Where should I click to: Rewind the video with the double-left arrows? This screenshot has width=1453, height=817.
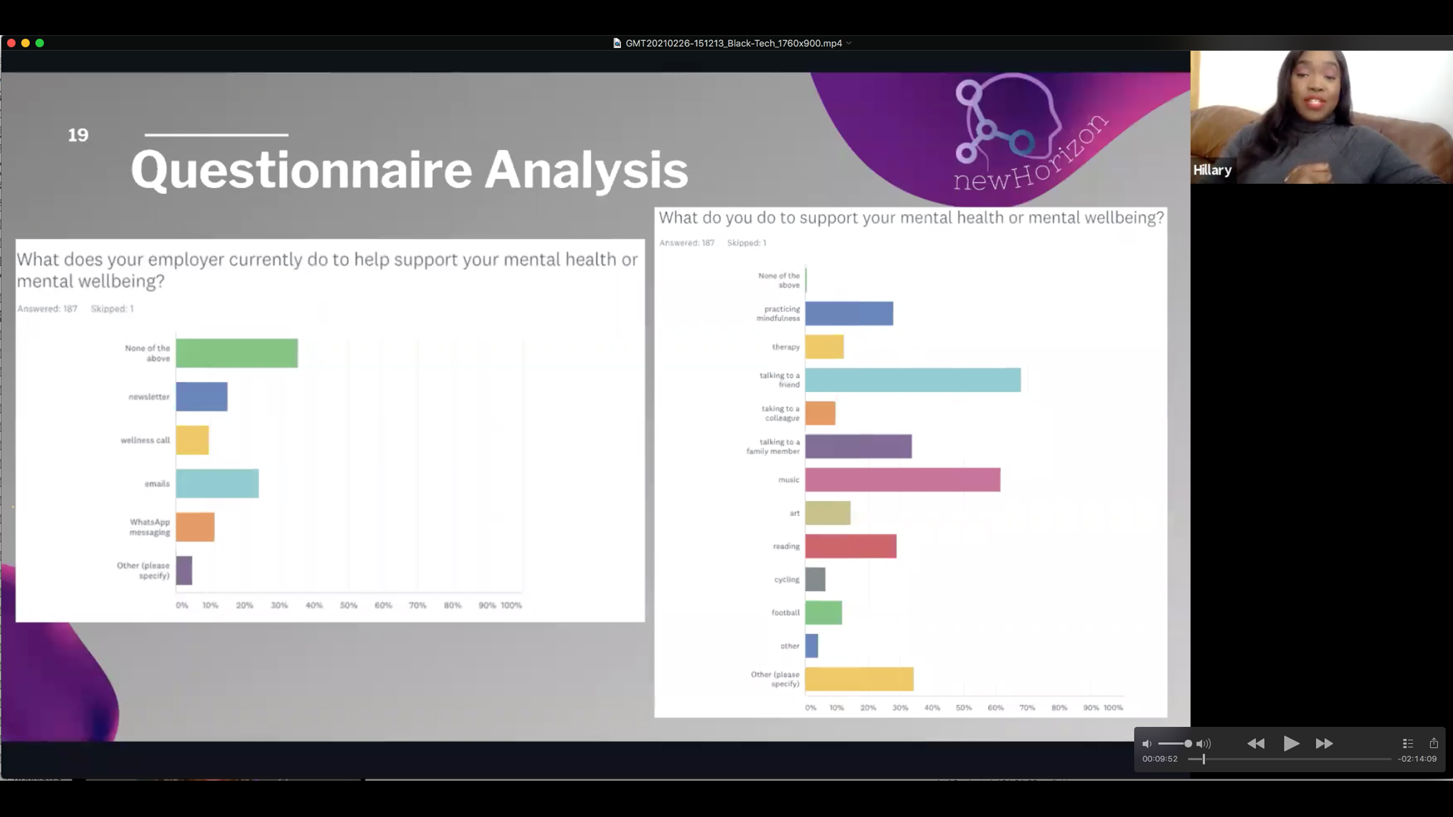(x=1255, y=744)
